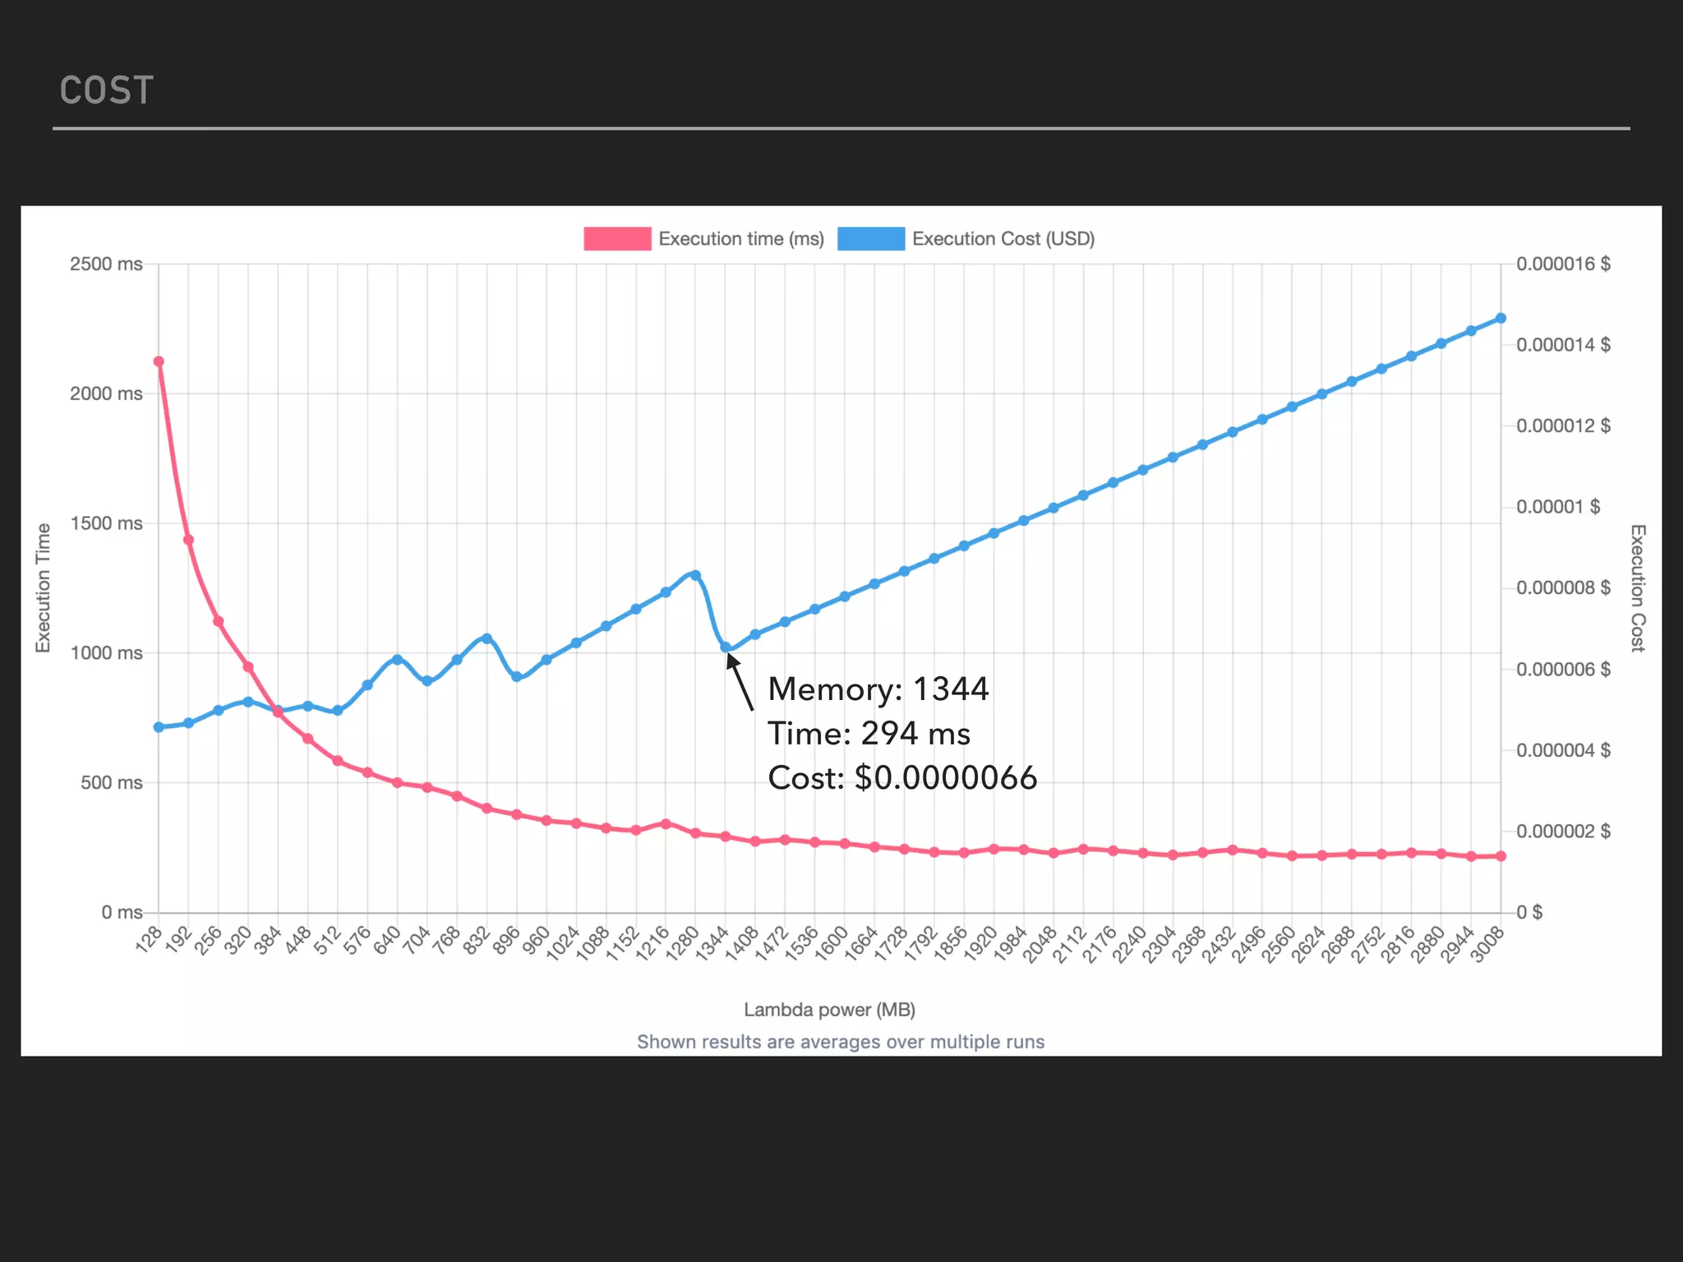Viewport: 1683px width, 1262px height.
Task: Click the '0 ms' y-axis label
Action: (122, 913)
